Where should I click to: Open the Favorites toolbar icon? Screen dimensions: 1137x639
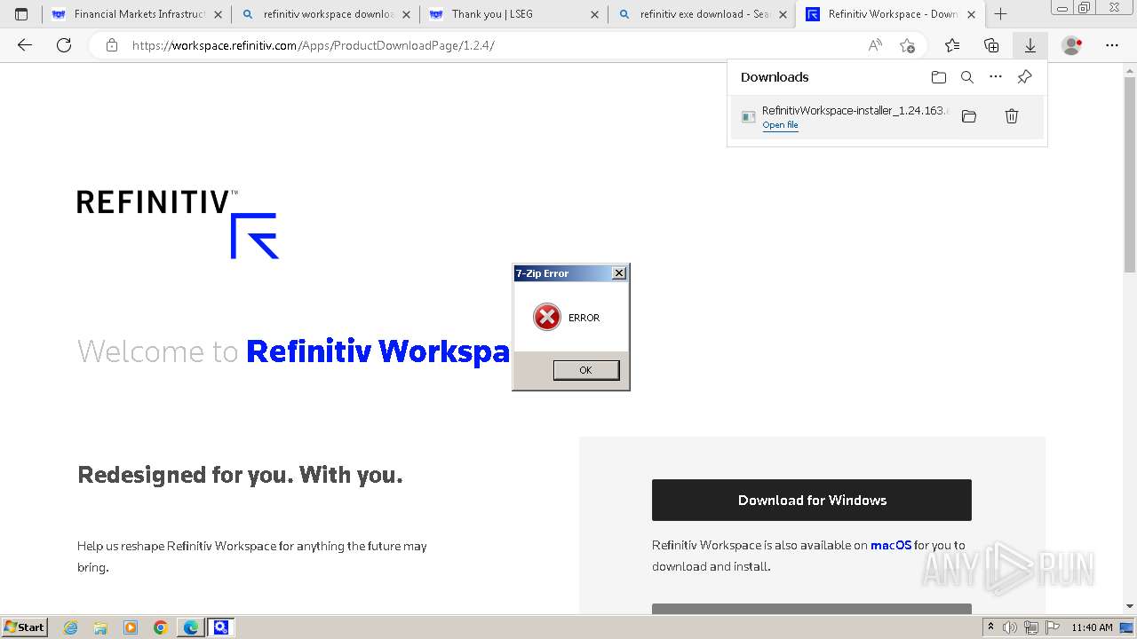[x=952, y=45]
